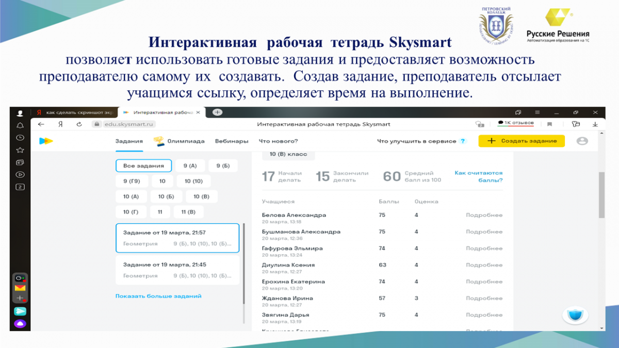
Task: Open the Задания menu tab
Action: (x=129, y=141)
